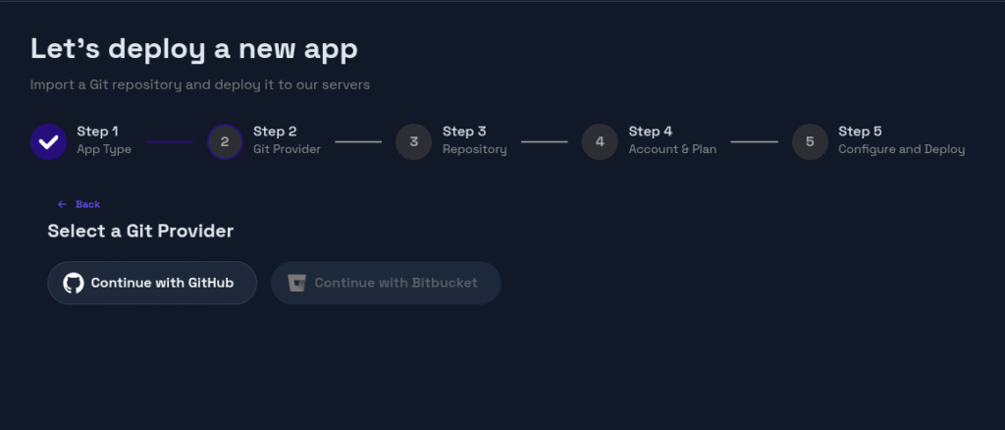Jump to Configure and Deploy step label

coord(901,150)
